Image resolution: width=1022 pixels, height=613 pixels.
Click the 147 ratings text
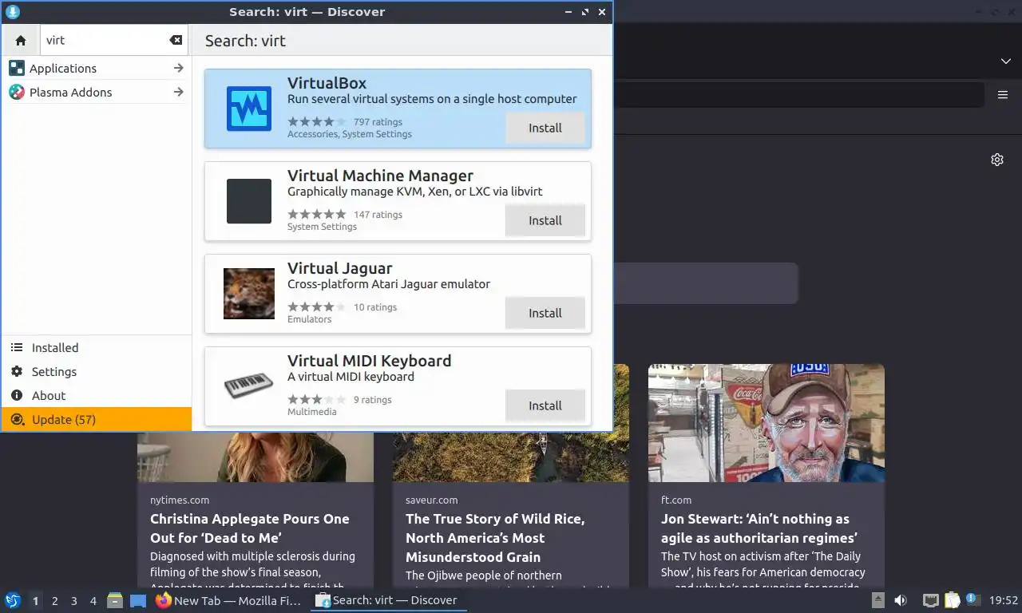click(x=378, y=215)
